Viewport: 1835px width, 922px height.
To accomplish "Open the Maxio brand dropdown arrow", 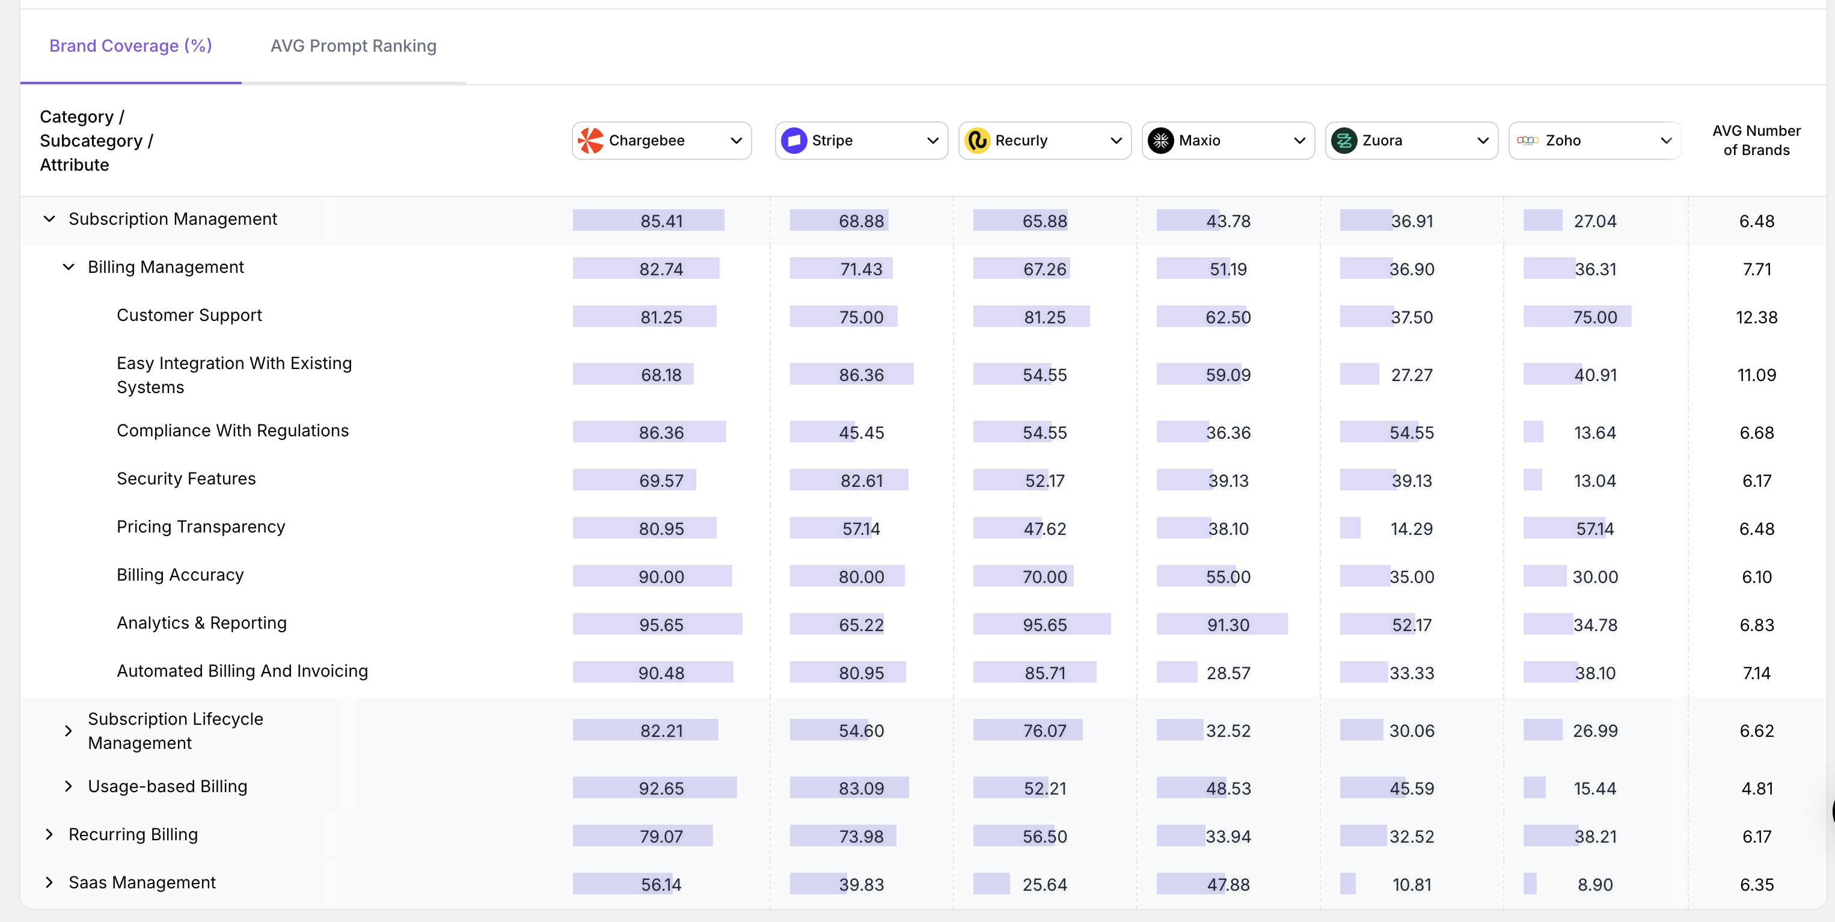I will tap(1299, 140).
